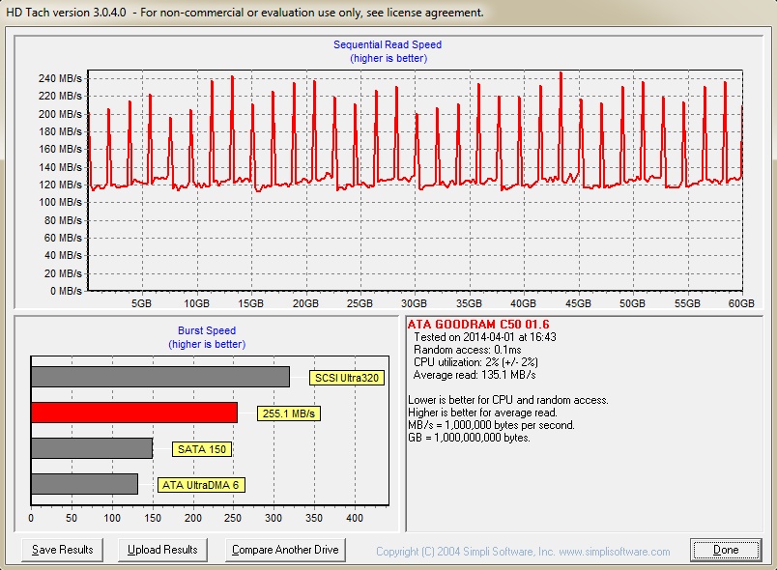Click Average read: 135.1 MB/s line
Image resolution: width=777 pixels, height=570 pixels.
[x=475, y=375]
